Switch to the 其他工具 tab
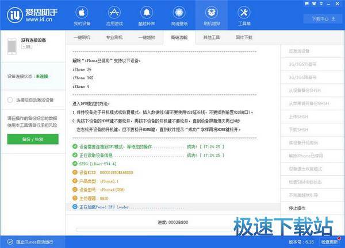The height and width of the screenshot is (248, 345). coord(212,37)
